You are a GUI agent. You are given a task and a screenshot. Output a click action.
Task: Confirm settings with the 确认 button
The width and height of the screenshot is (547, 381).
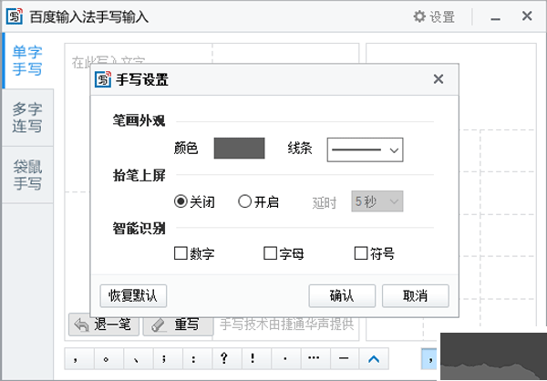tap(342, 296)
